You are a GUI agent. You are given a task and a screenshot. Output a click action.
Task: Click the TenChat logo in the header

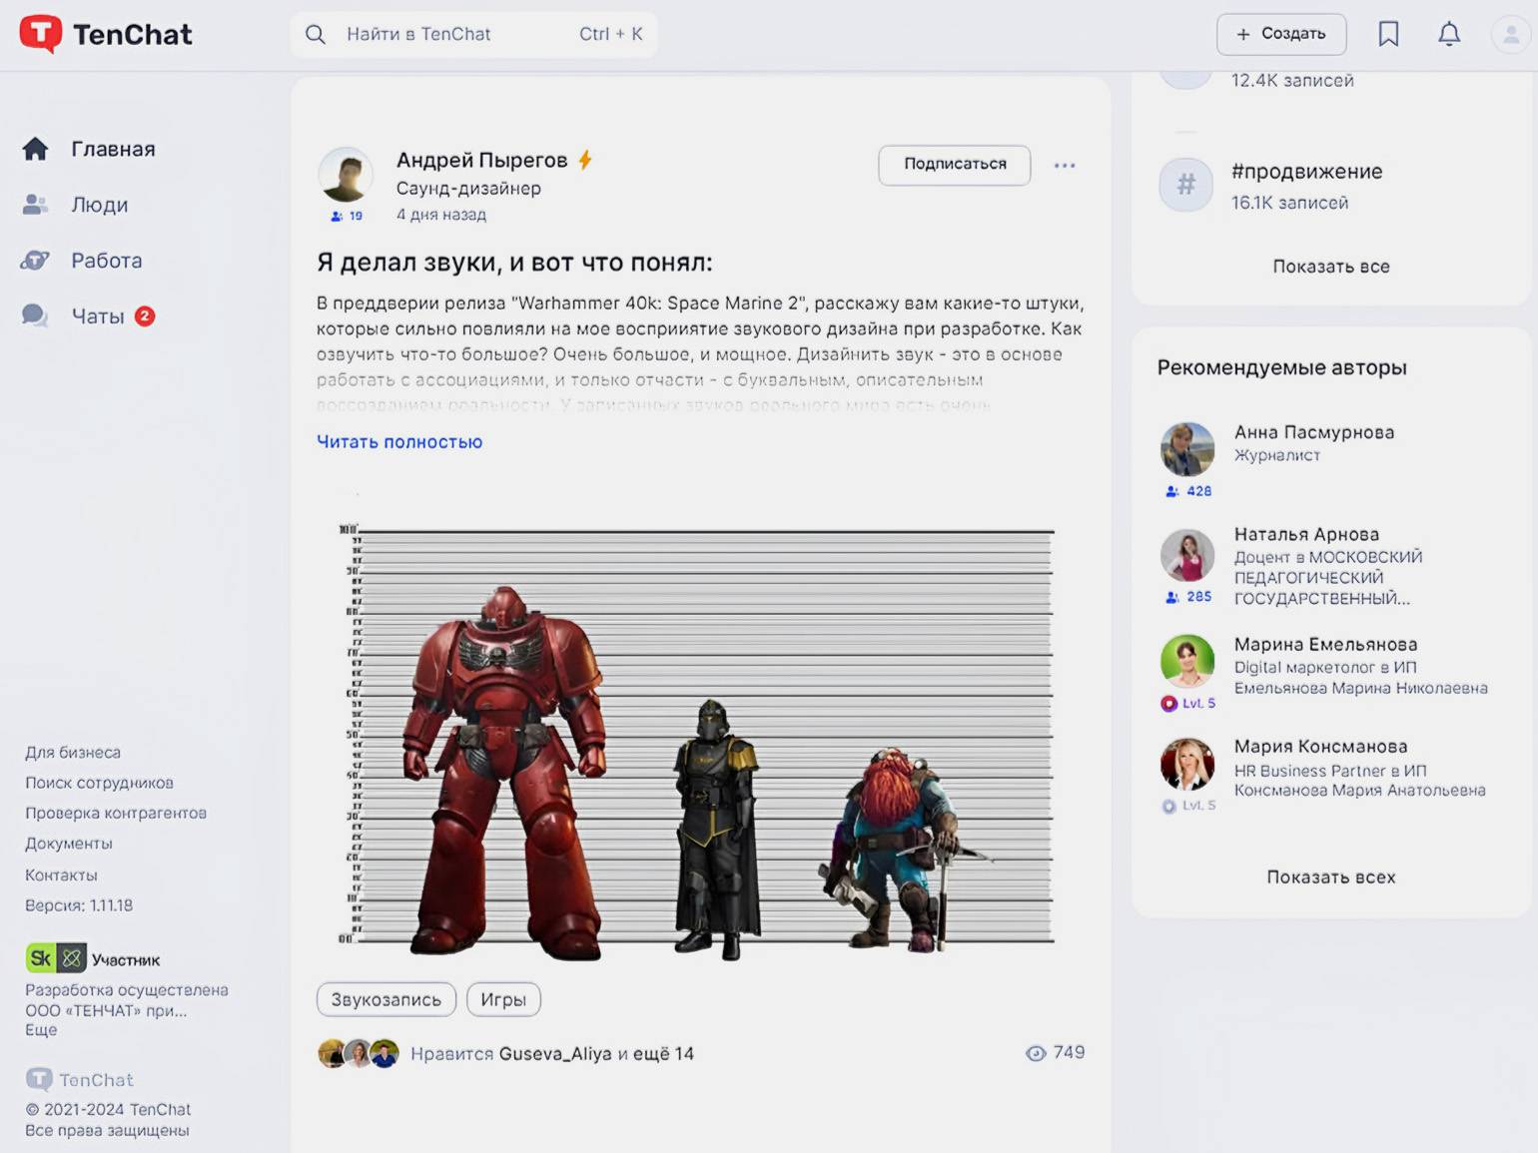106,34
